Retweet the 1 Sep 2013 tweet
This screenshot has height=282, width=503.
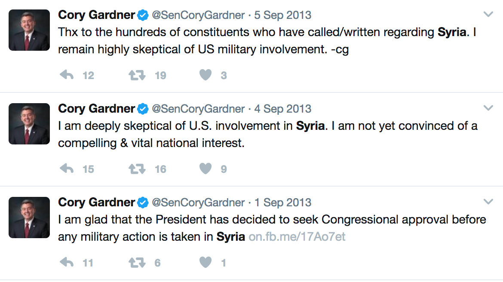(137, 263)
